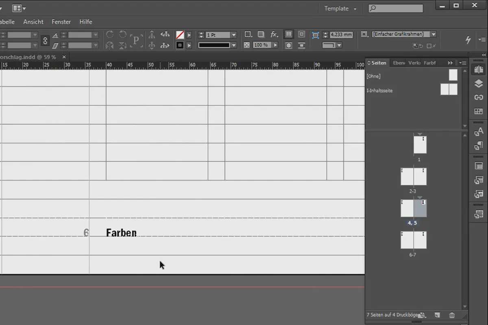Expand the fill color swatch arrow
Viewport: 488px width, 325px height.
pos(189,35)
